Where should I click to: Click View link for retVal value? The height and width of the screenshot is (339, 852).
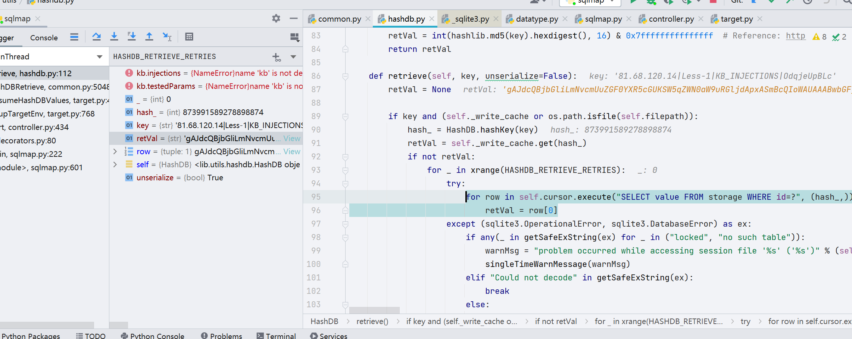click(292, 138)
